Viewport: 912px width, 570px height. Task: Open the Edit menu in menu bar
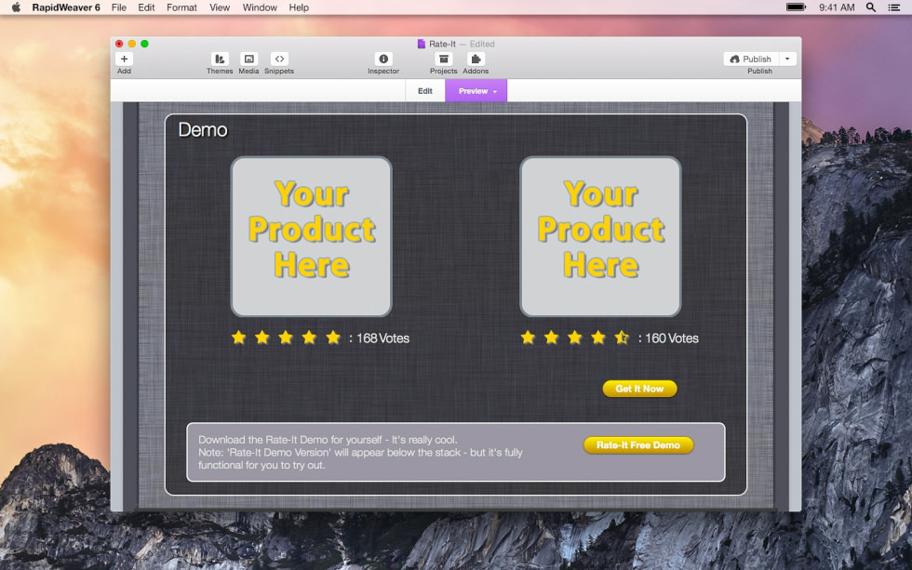146,7
